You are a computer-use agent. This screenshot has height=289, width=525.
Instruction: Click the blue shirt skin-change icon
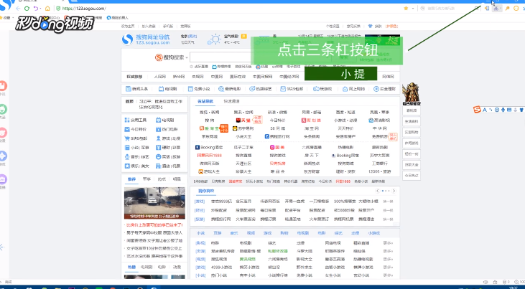coord(370,26)
